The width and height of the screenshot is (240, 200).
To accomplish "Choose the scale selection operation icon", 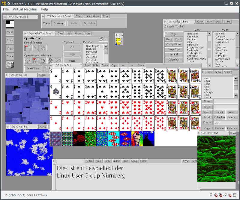I will [35, 61].
